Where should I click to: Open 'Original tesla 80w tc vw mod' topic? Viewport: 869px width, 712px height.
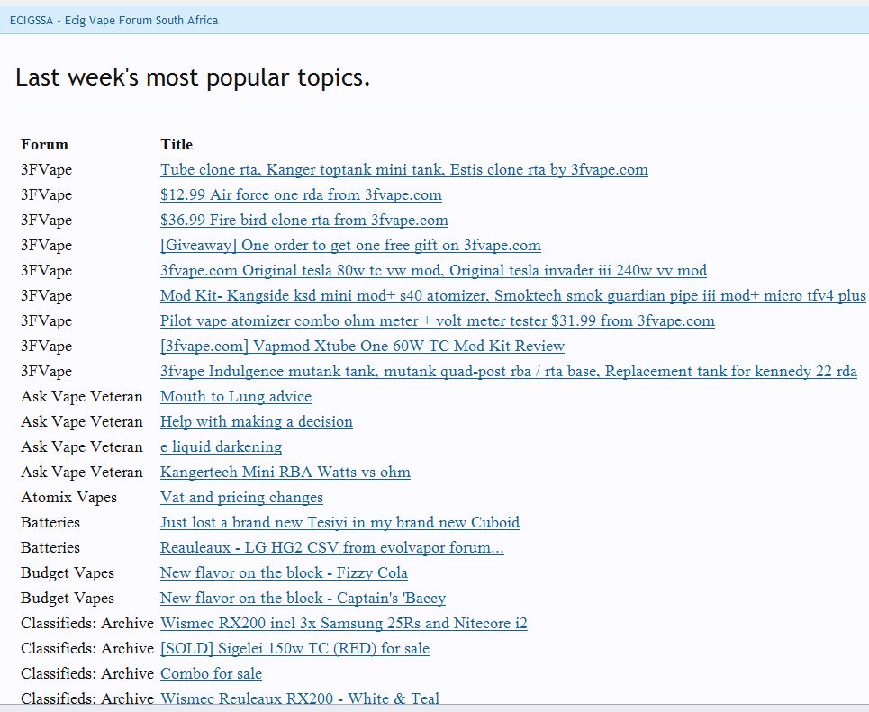click(433, 270)
